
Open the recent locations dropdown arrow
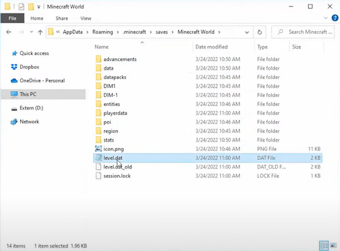31,32
